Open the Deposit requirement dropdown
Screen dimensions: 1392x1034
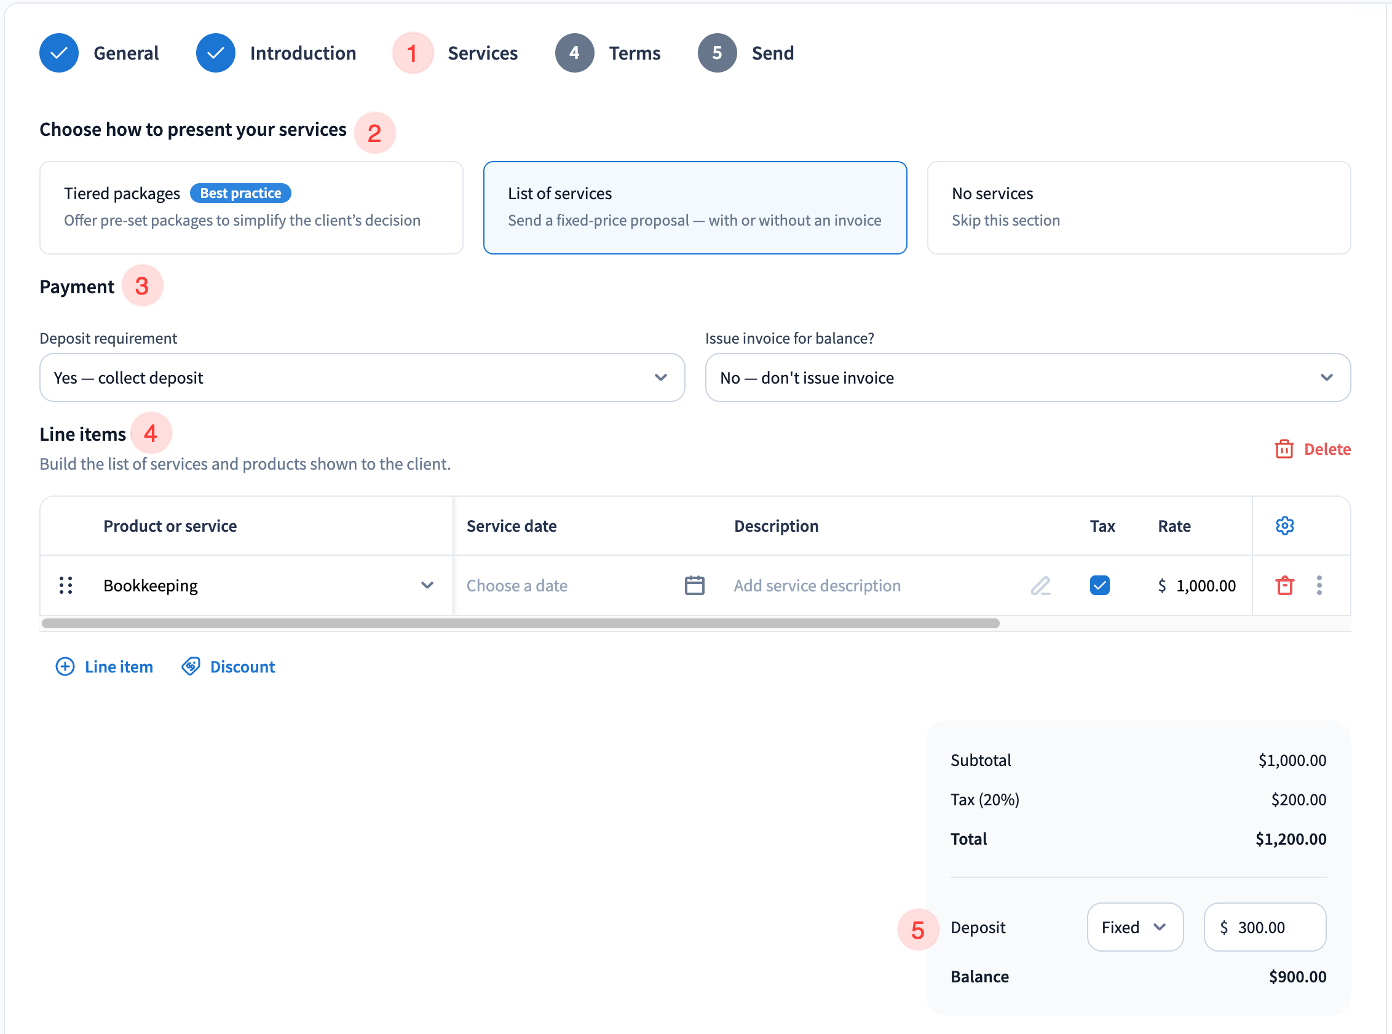pos(362,377)
